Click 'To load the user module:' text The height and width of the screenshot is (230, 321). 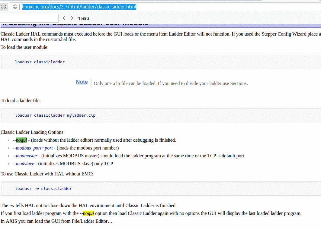click(24, 47)
